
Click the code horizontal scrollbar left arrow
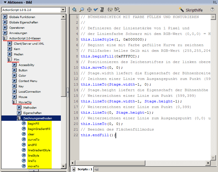click(72, 163)
